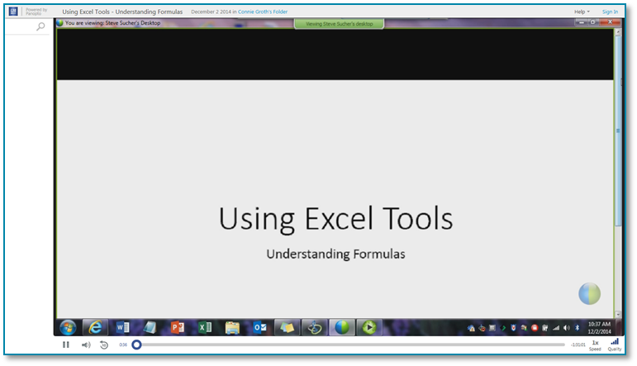Click the 'Understanding Formulas' subtitle text

[x=335, y=254]
